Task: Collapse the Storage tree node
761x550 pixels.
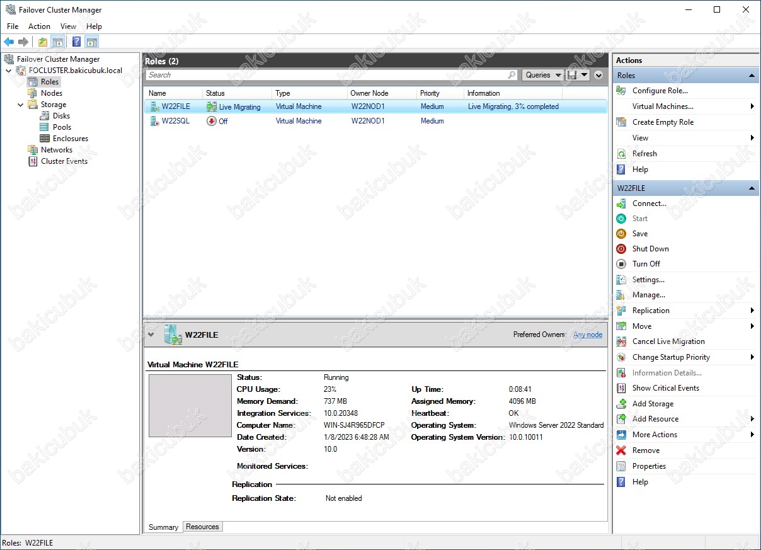Action: (21, 105)
